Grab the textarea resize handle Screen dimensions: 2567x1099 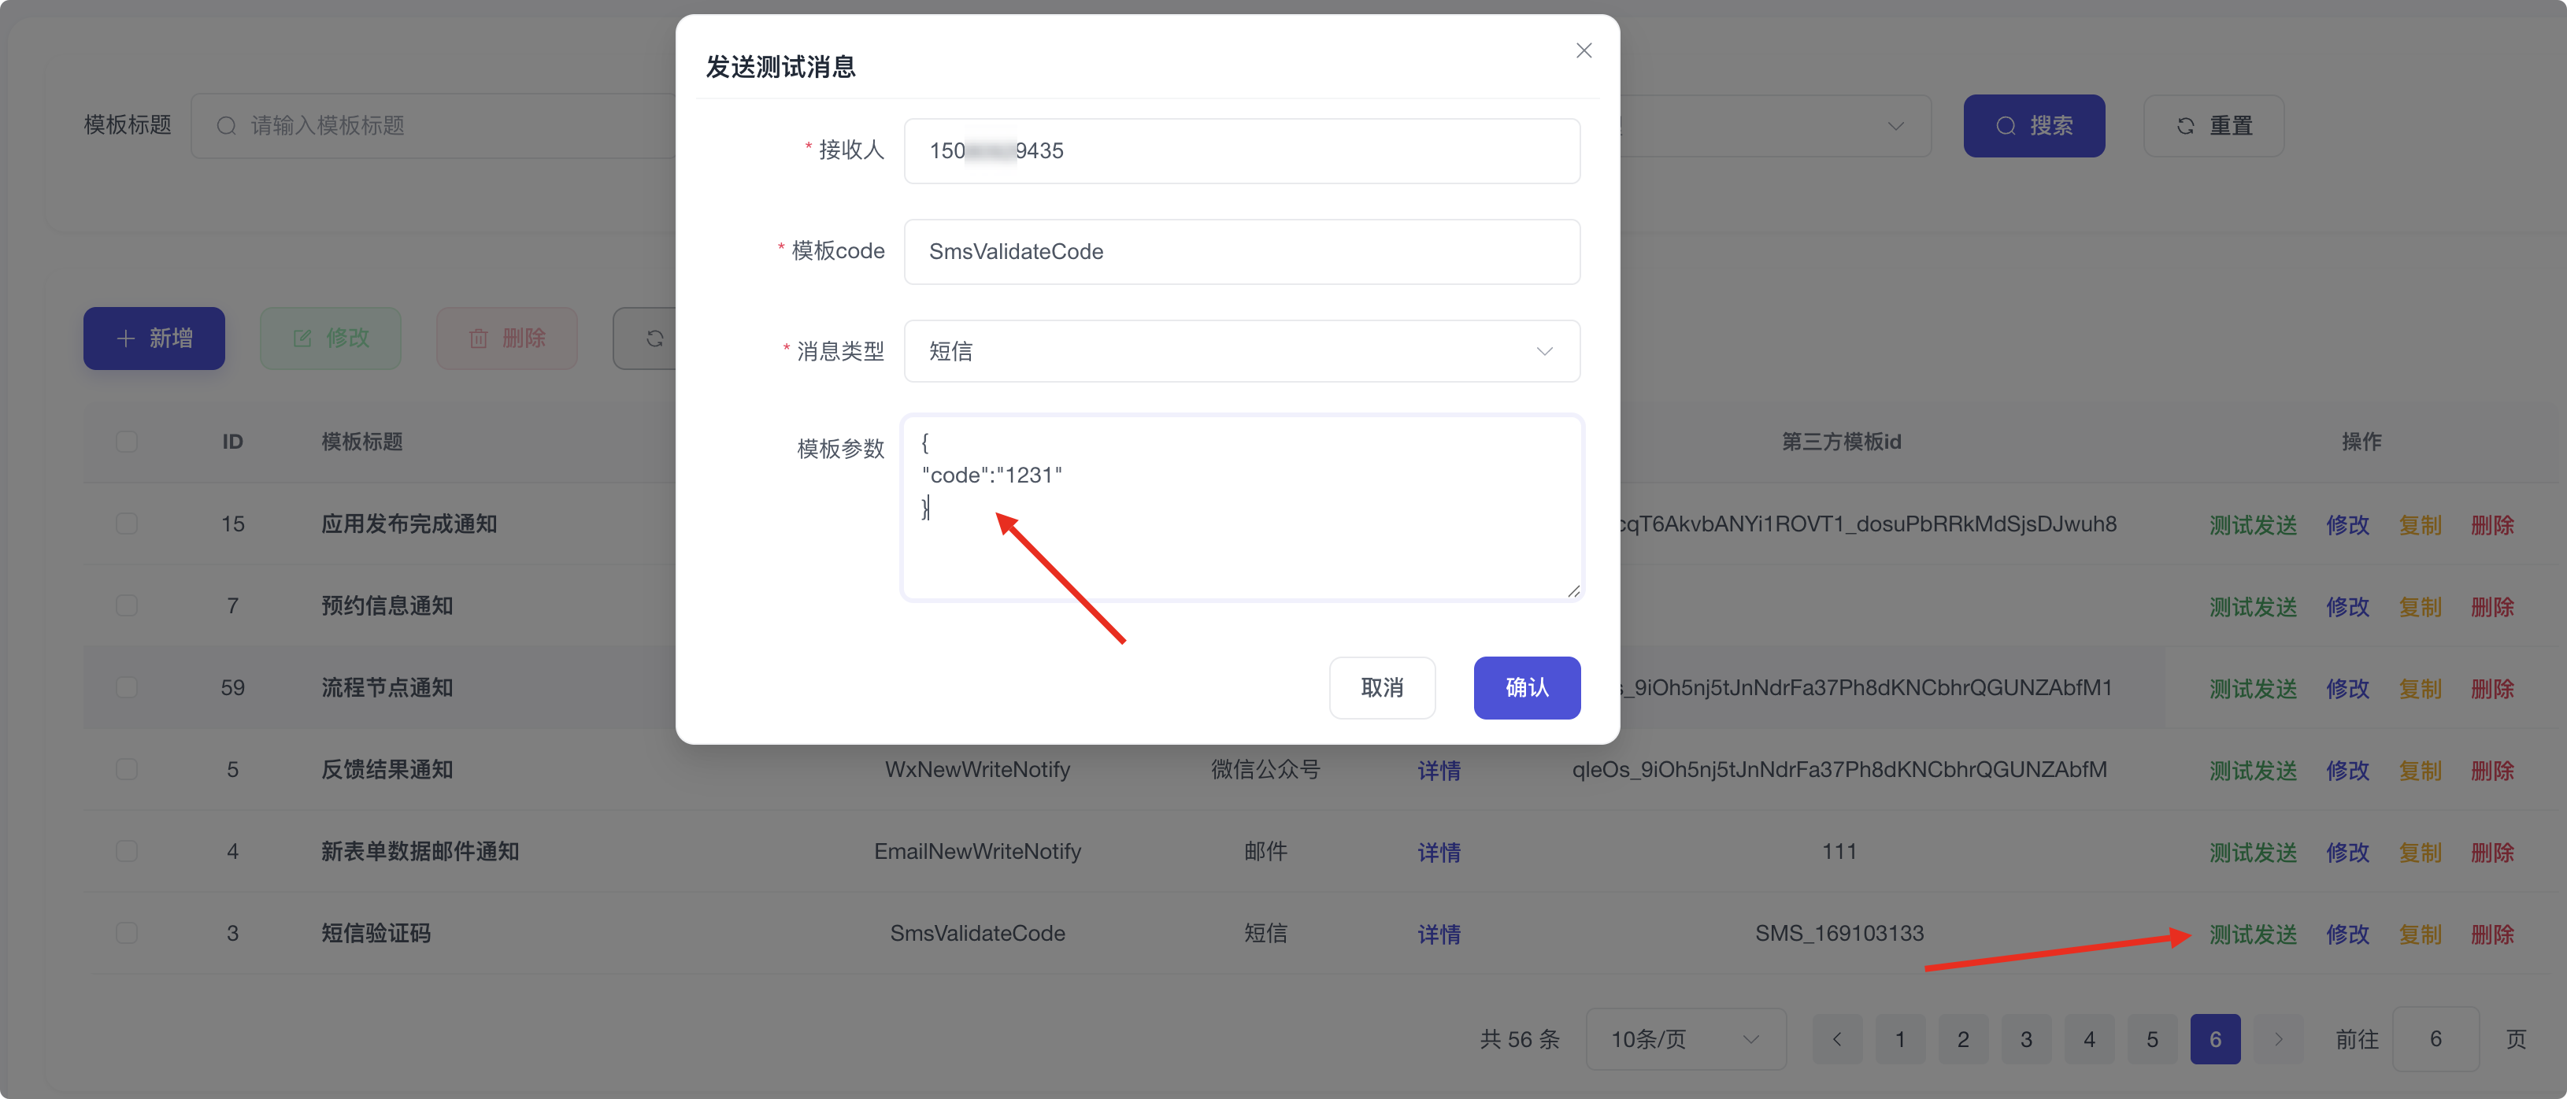coord(1573,591)
